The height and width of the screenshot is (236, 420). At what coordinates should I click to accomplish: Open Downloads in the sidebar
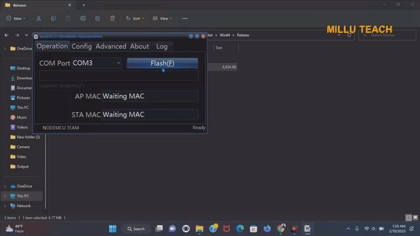[x=21, y=78]
